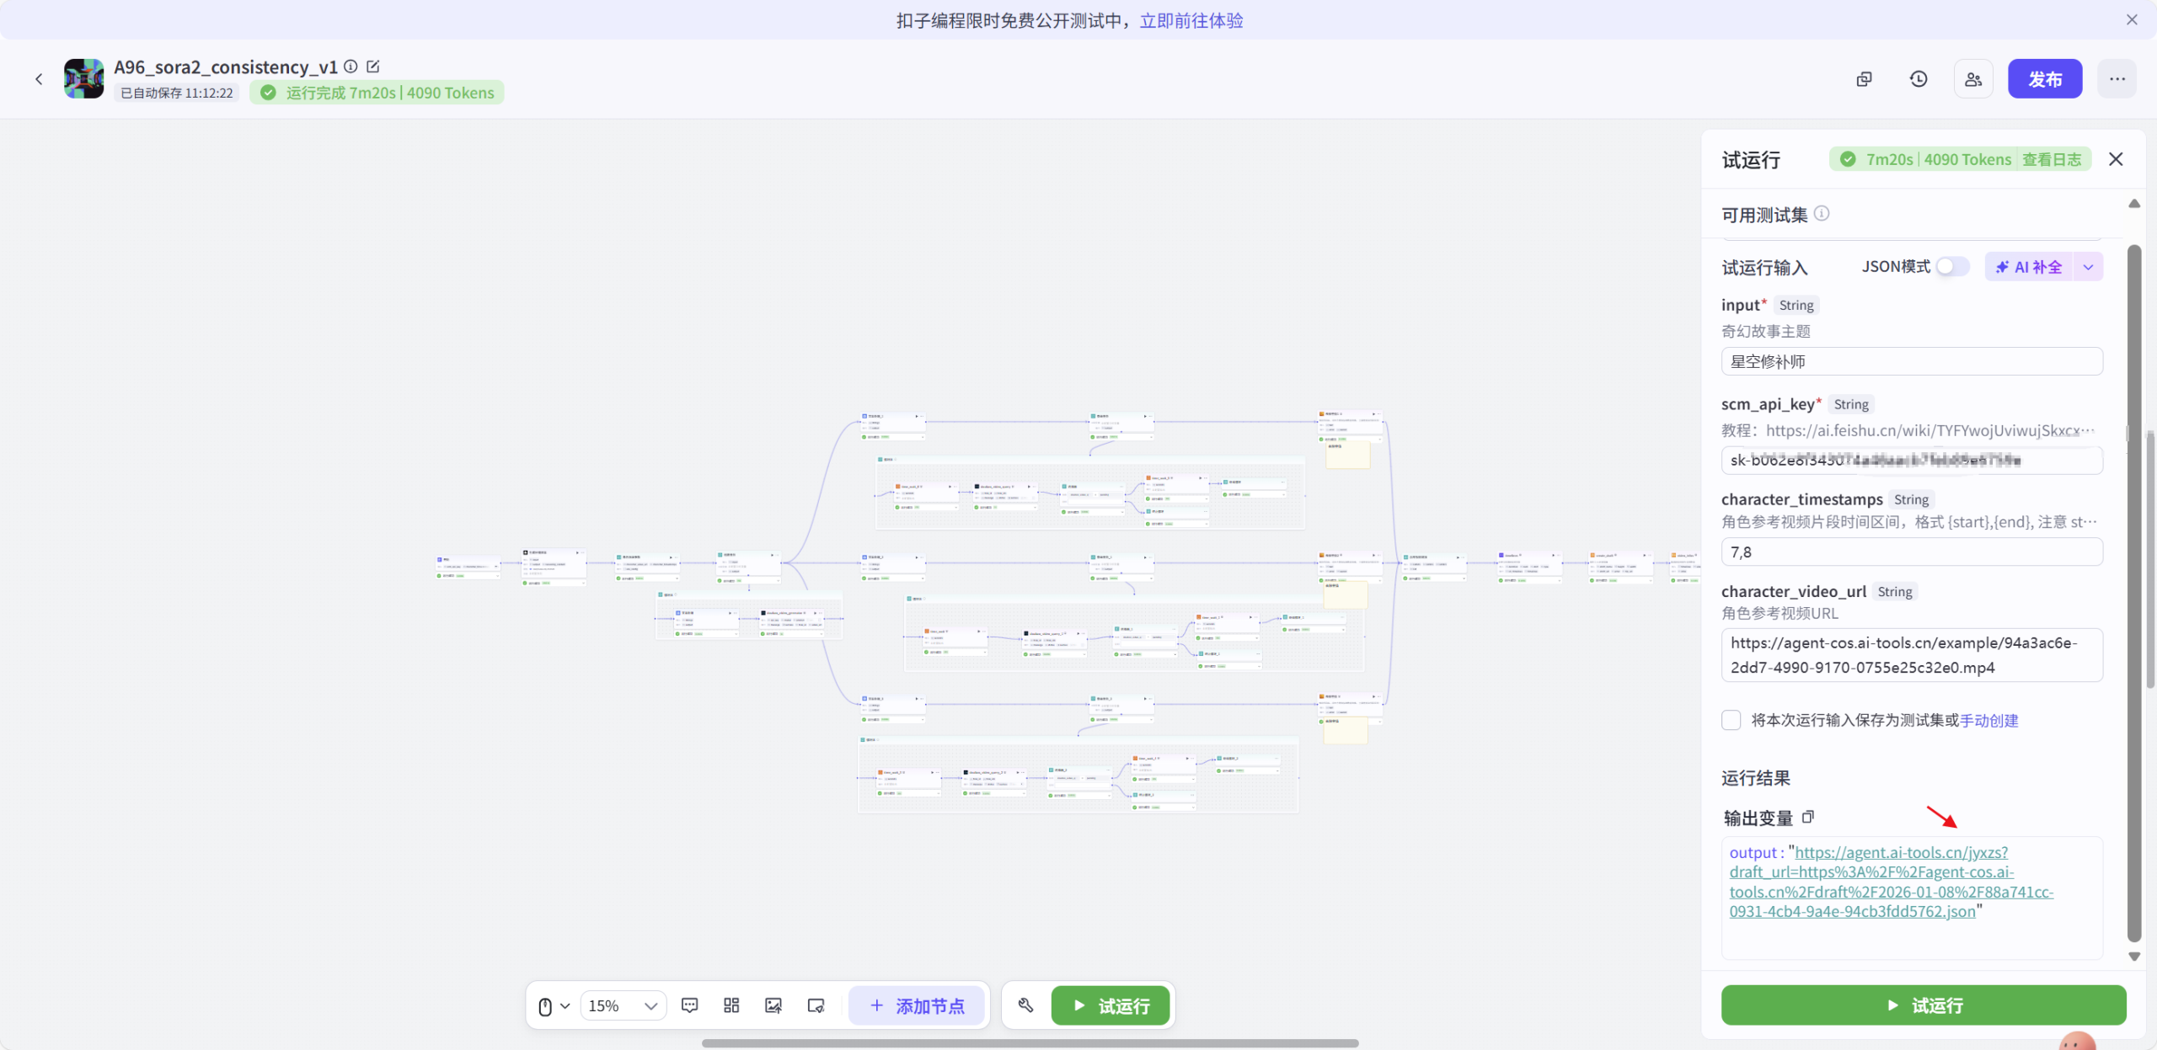Click the export canvas as image icon

[x=773, y=1005]
